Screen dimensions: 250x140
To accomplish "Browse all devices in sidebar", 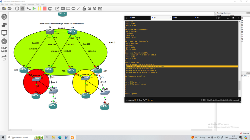I will pos(4,50).
